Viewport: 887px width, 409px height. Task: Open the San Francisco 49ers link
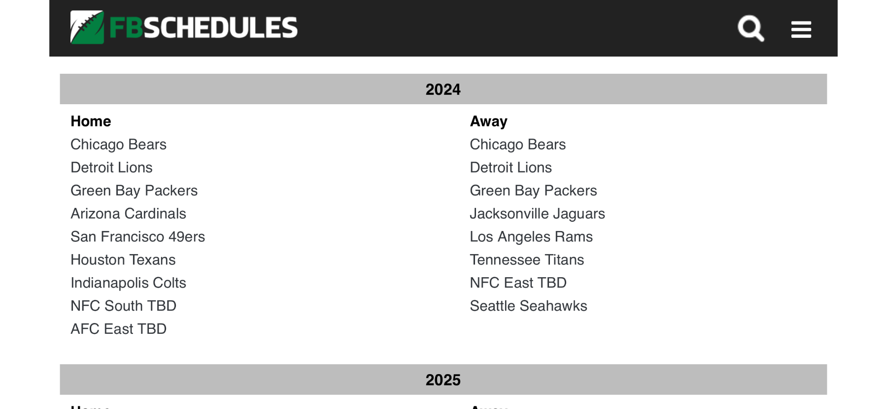137,237
